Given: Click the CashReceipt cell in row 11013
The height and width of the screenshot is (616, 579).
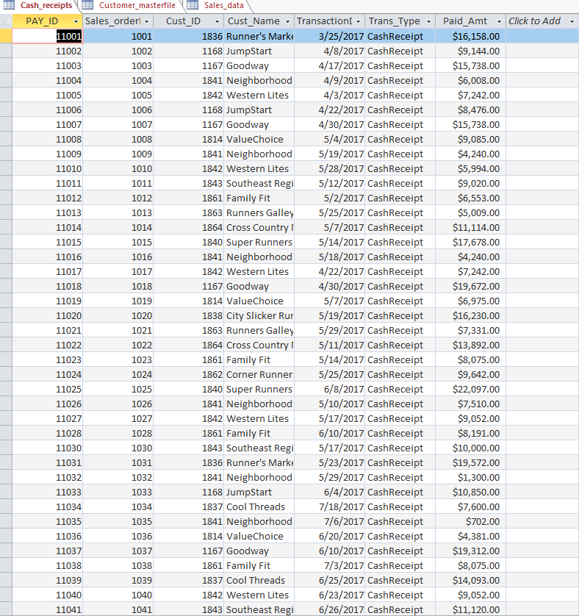Looking at the screenshot, I should (400, 212).
